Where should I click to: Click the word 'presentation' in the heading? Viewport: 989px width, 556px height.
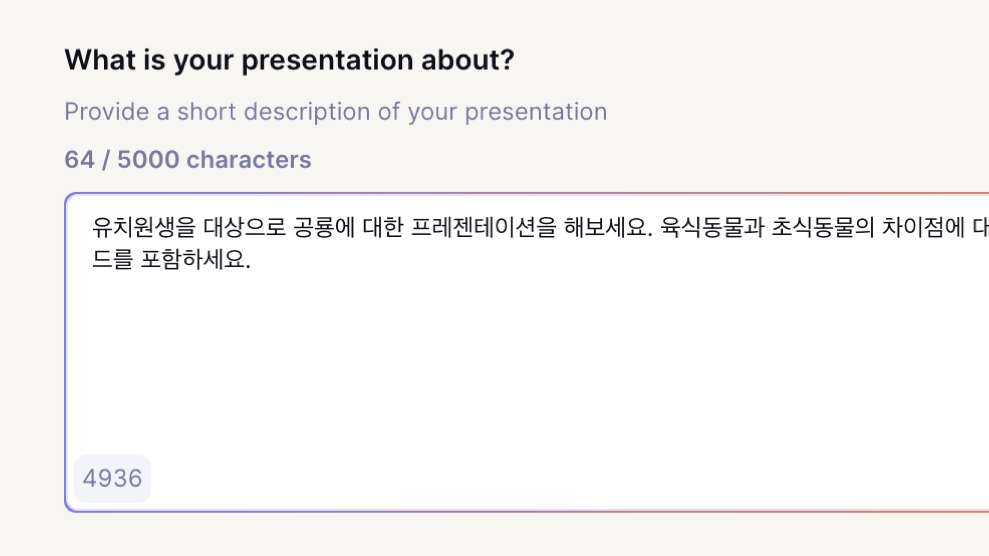click(328, 59)
